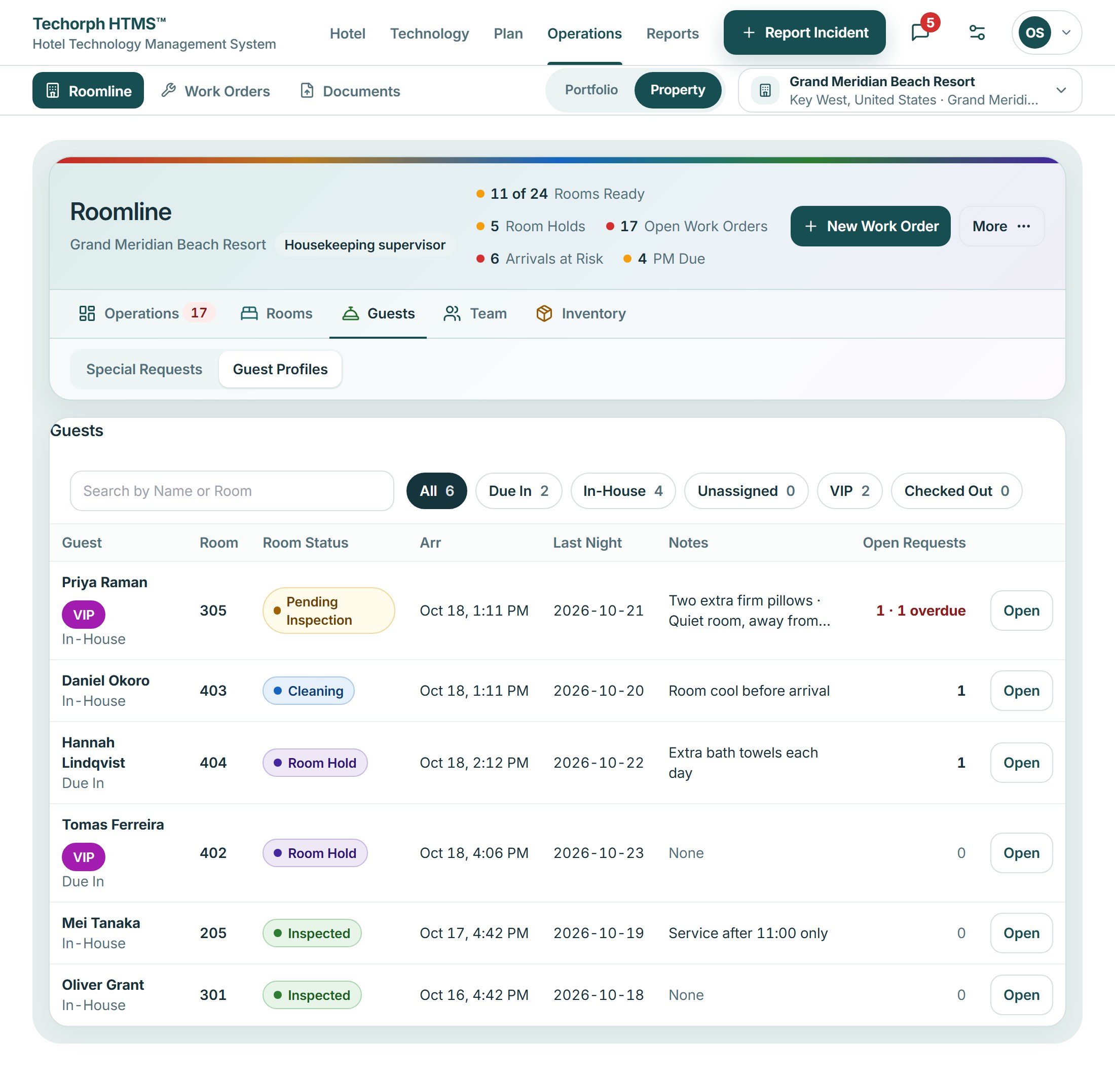The width and height of the screenshot is (1115, 1075).
Task: Click New Work Order button
Action: coord(870,226)
